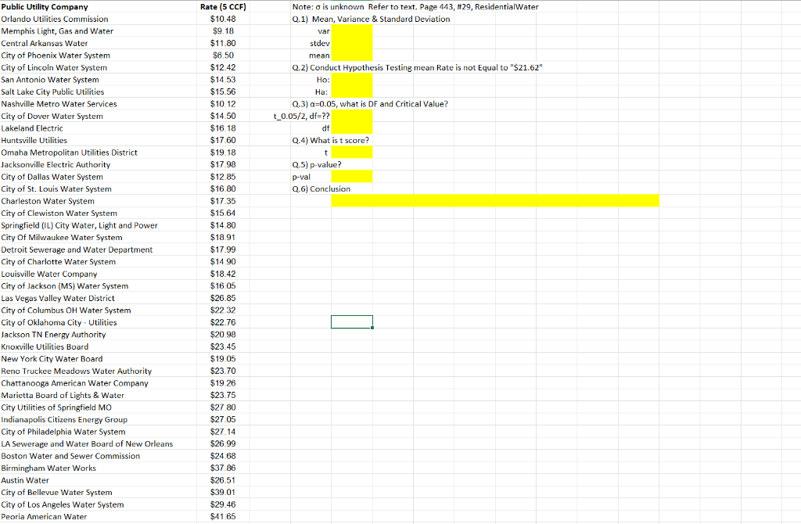This screenshot has height=524, width=801.
Task: Click the $41.65 Peoria American Water rate
Action: click(222, 516)
